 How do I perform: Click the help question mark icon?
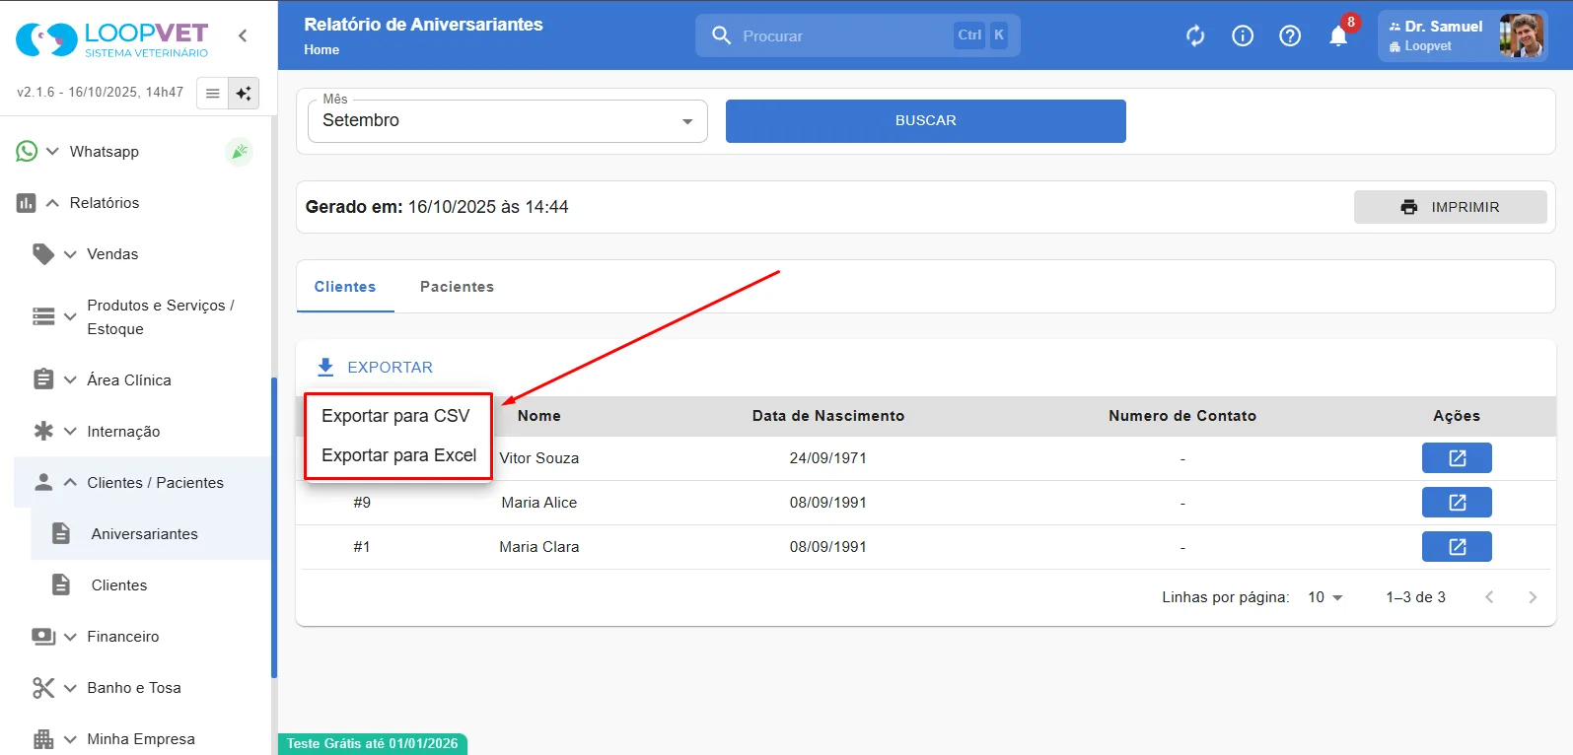[1290, 36]
